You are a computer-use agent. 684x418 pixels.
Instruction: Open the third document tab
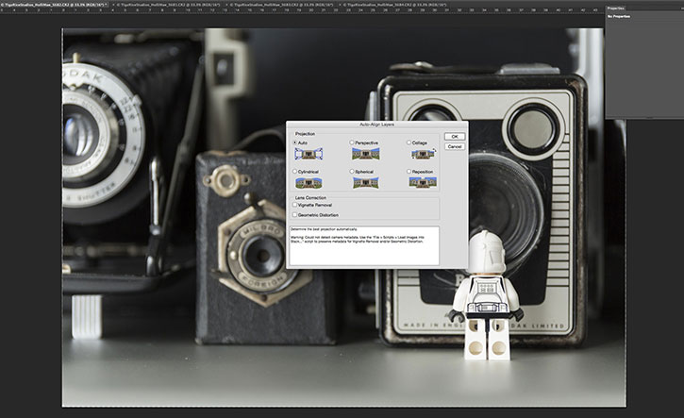(x=282, y=5)
